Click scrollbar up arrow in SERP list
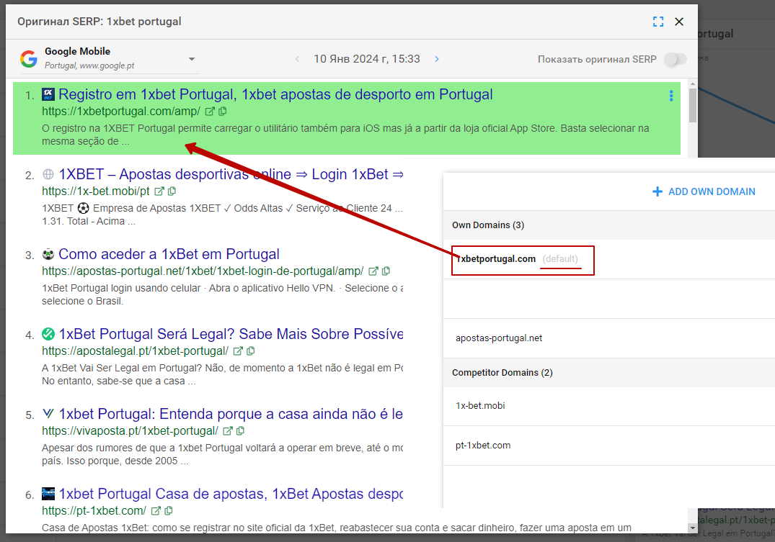Viewport: 775px width, 542px height. coord(693,84)
